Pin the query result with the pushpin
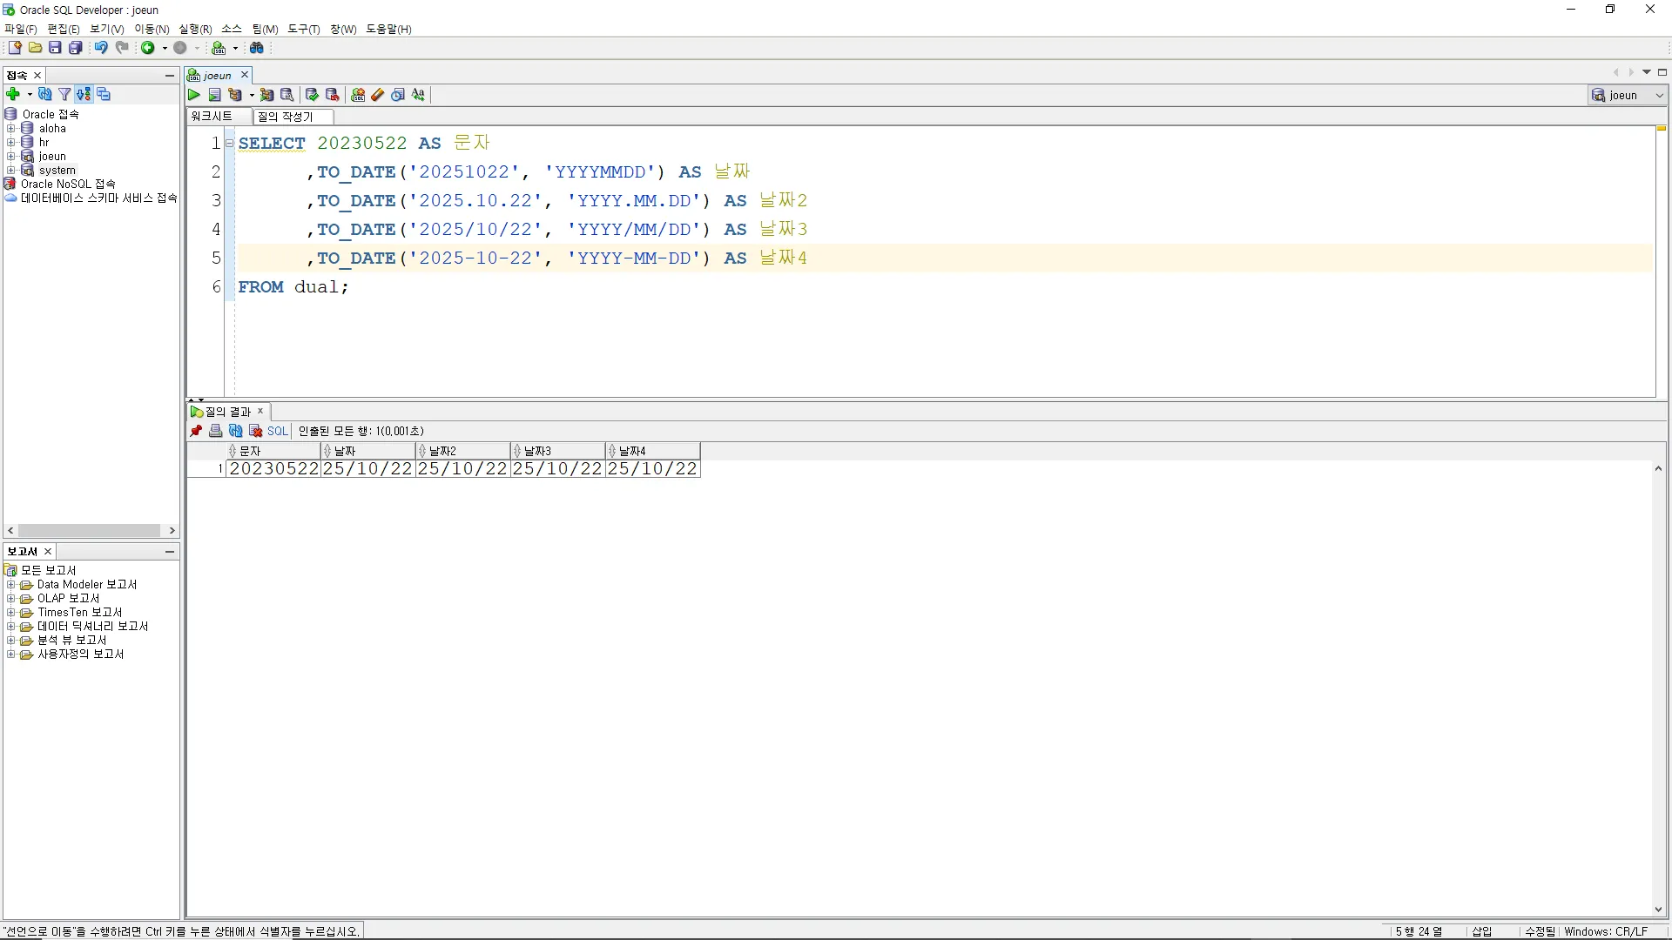 [196, 431]
